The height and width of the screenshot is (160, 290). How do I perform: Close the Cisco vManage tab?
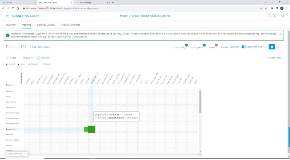pyautogui.click(x=107, y=3)
